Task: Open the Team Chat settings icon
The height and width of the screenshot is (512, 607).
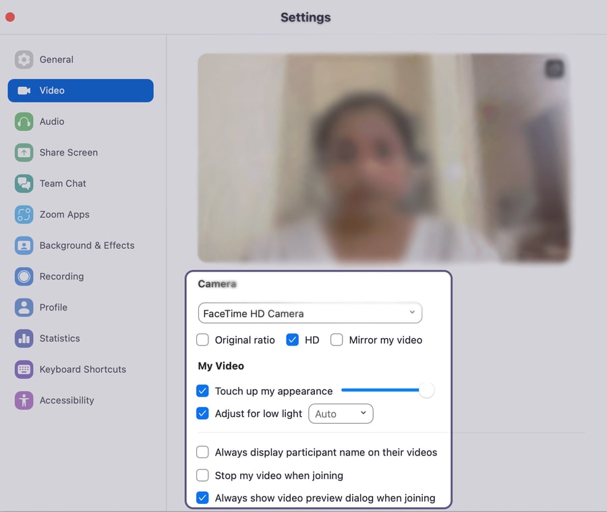Action: coord(24,183)
